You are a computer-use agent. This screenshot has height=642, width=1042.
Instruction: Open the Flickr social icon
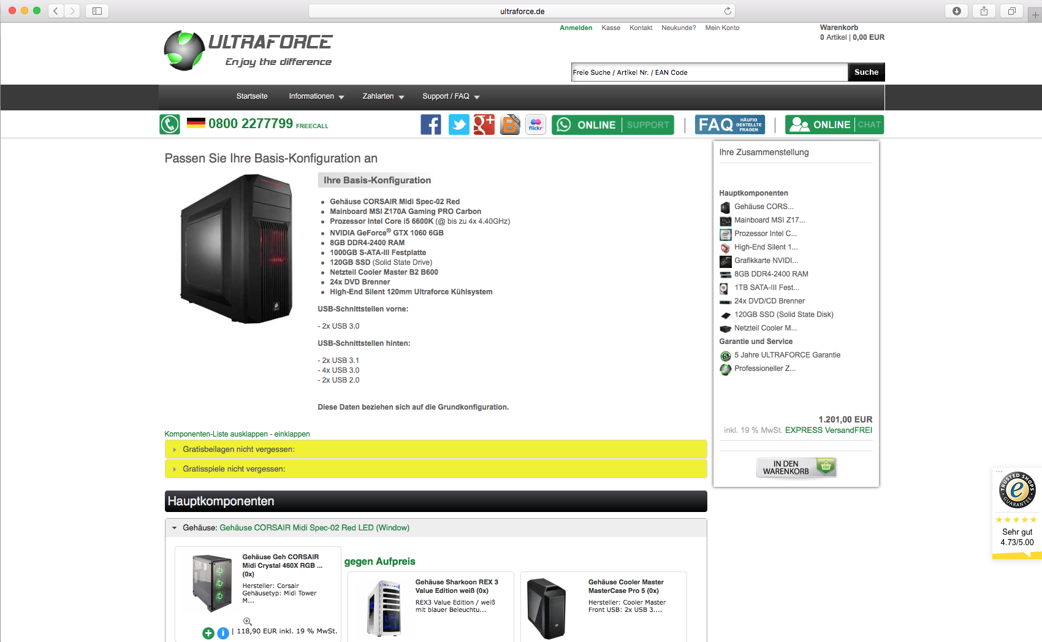click(x=536, y=124)
